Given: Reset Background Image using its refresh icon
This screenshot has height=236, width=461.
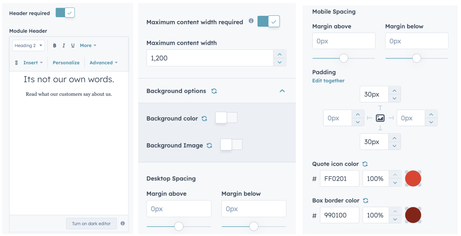Looking at the screenshot, I should 209,146.
